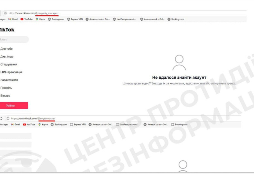Viewport: 254px width, 174px height.
Task: Click Завантажити in the sidebar
Action: pyautogui.click(x=9, y=80)
